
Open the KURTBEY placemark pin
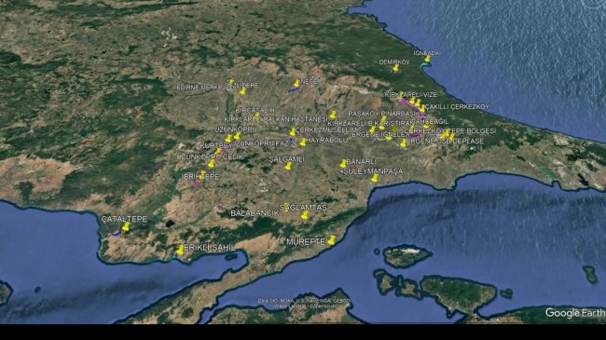click(x=218, y=152)
